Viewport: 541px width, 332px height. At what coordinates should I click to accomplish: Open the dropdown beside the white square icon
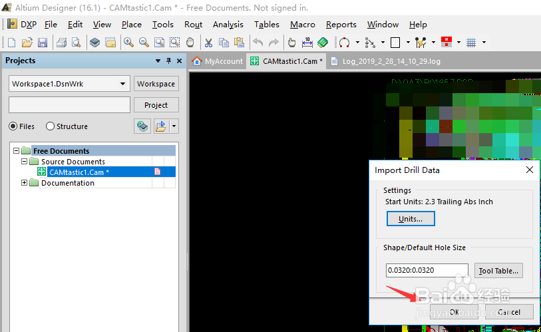point(408,43)
